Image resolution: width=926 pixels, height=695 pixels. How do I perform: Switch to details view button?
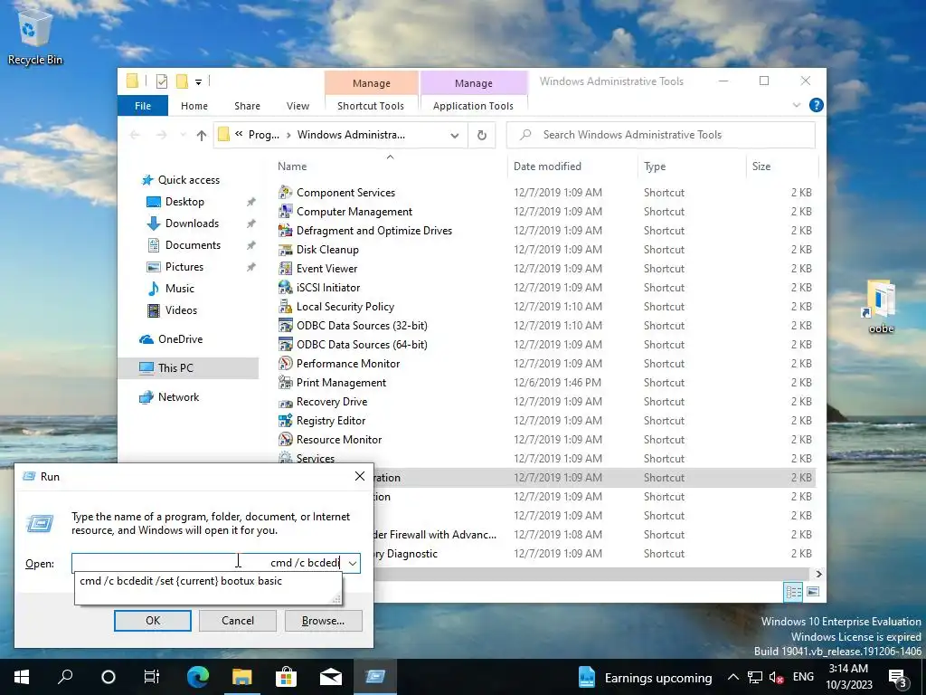(x=793, y=592)
